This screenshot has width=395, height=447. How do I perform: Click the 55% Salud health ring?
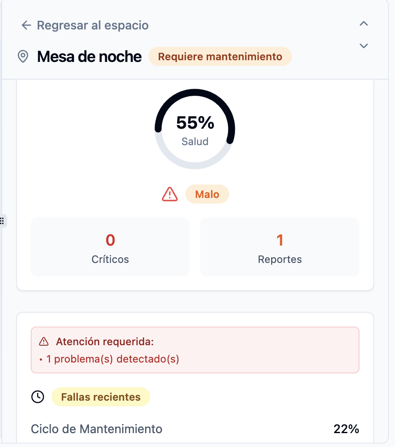(195, 128)
